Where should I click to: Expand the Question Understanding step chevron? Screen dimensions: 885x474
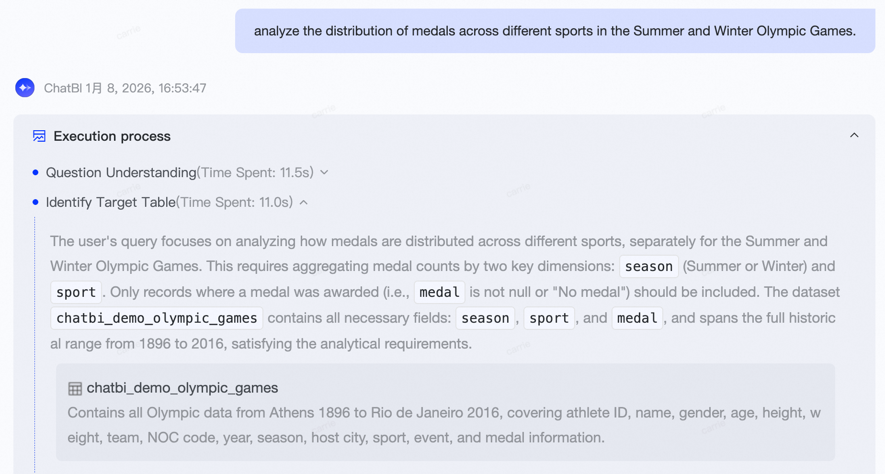point(324,172)
